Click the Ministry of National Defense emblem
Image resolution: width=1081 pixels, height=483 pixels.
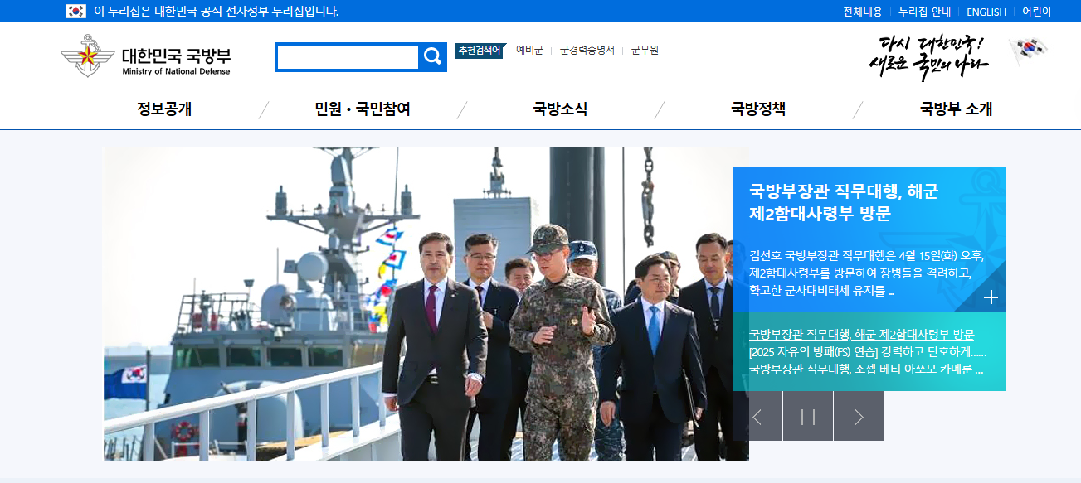tap(88, 56)
